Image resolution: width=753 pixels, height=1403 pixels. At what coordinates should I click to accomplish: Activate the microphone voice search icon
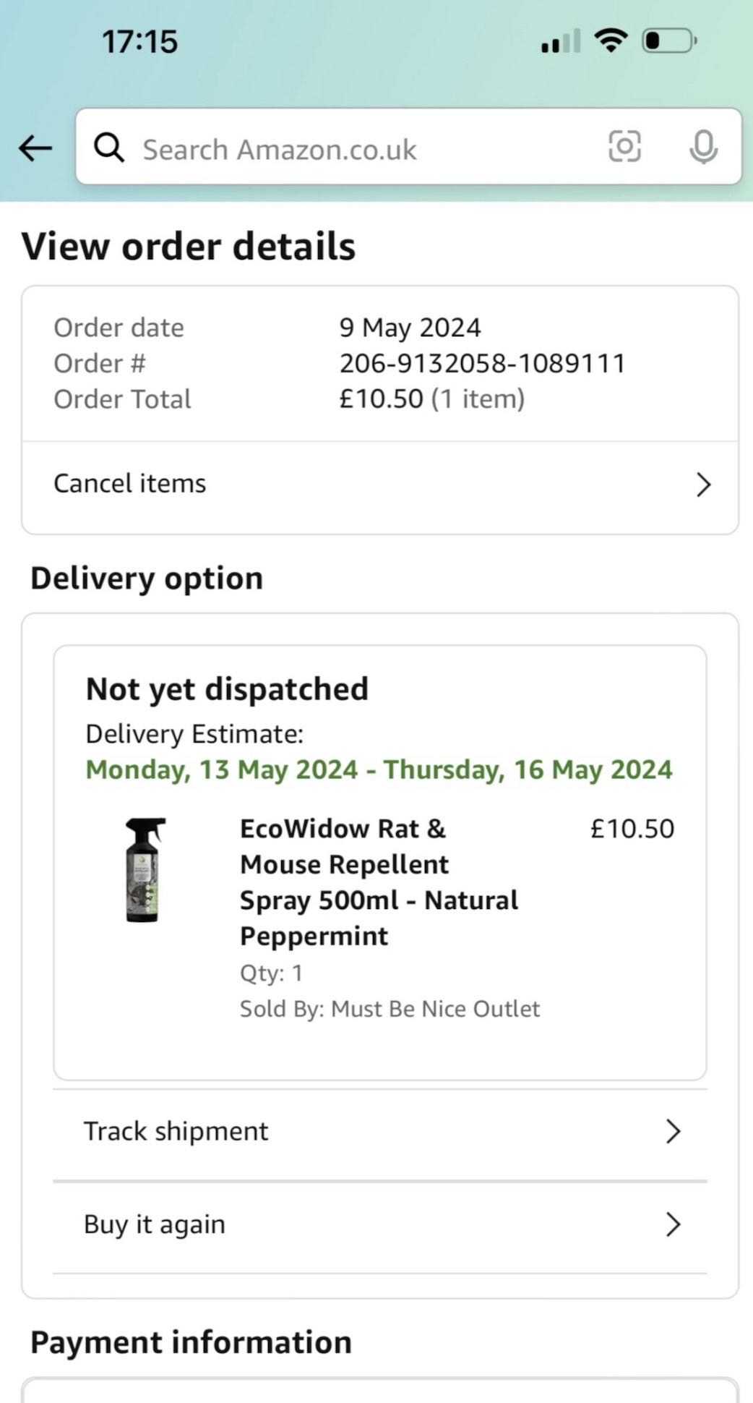(703, 147)
